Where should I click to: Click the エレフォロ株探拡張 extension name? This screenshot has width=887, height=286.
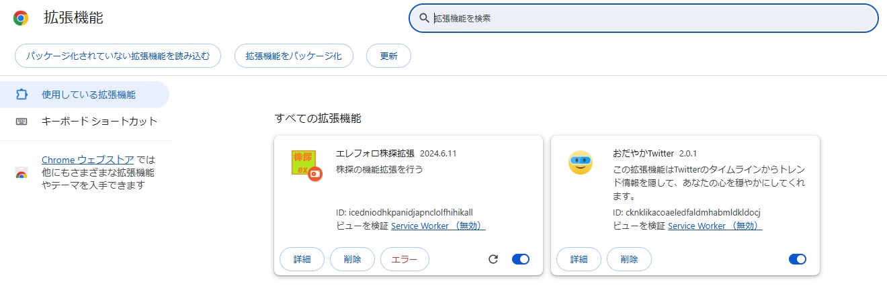(x=375, y=153)
